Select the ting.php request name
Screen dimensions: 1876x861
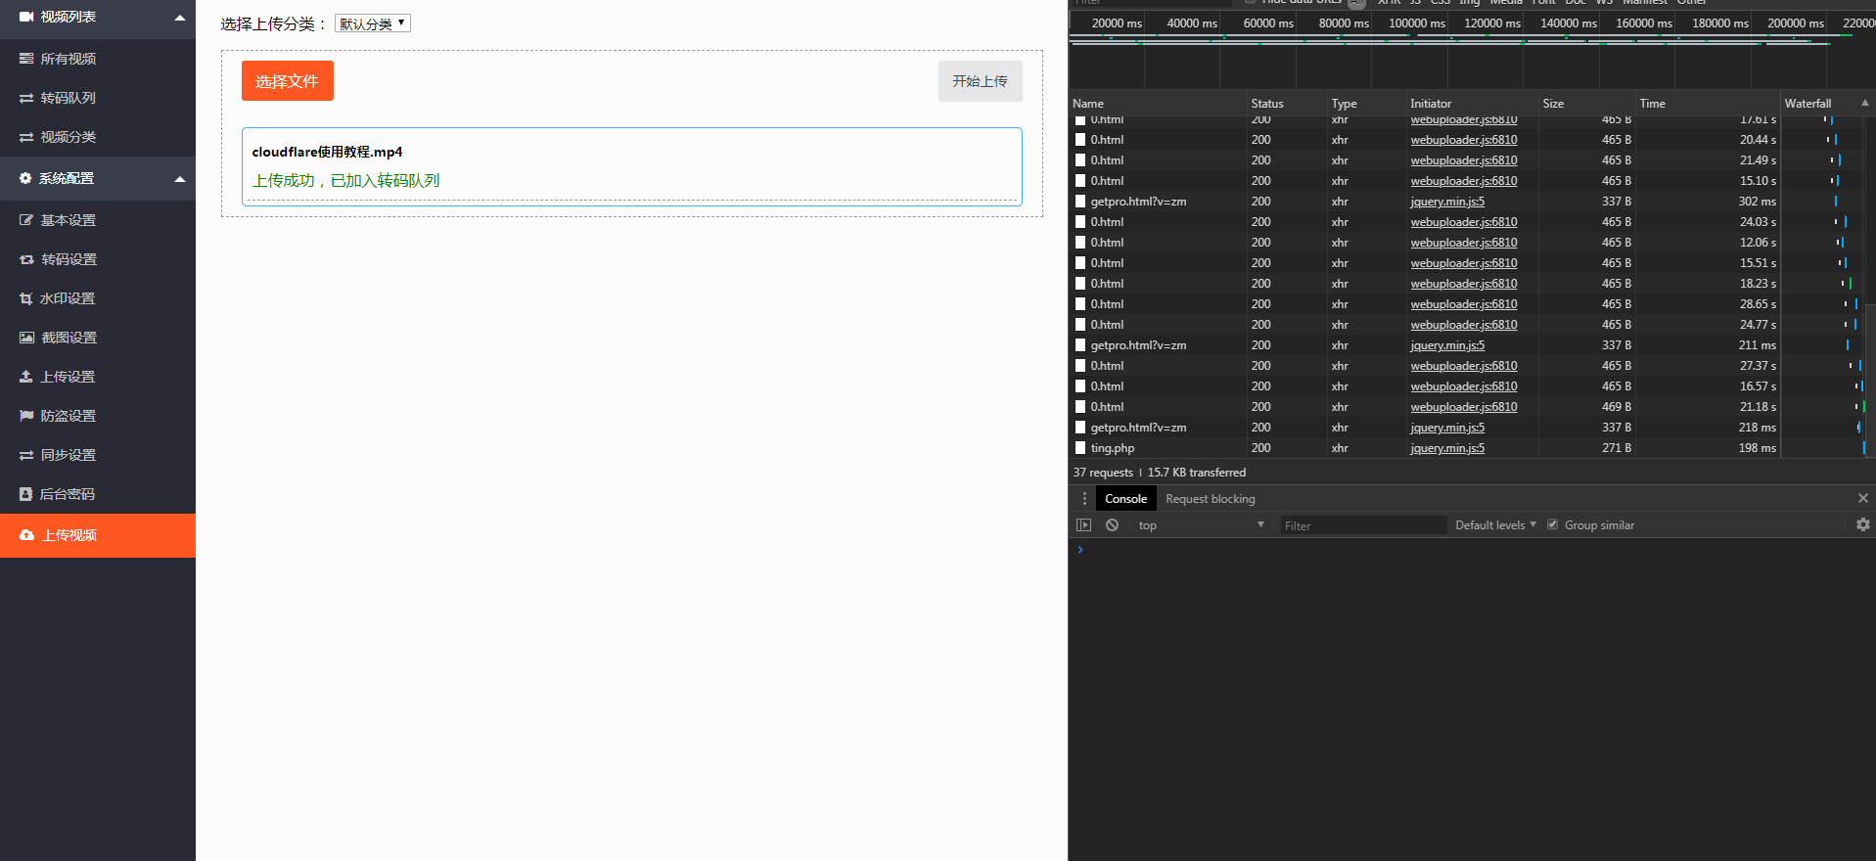click(x=1113, y=448)
